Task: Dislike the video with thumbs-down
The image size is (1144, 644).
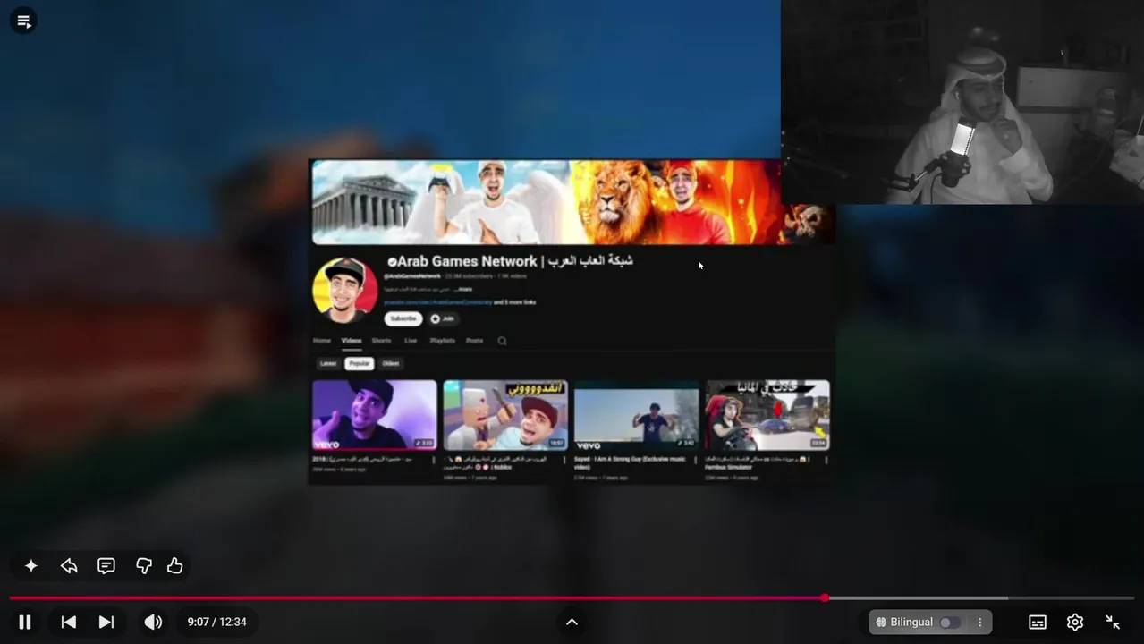Action: (x=143, y=566)
